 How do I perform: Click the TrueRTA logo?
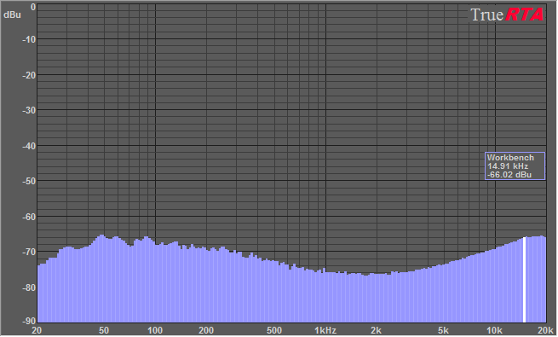pyautogui.click(x=507, y=15)
